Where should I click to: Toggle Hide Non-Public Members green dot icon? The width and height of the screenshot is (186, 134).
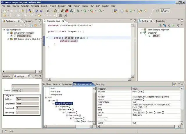(x=174, y=25)
